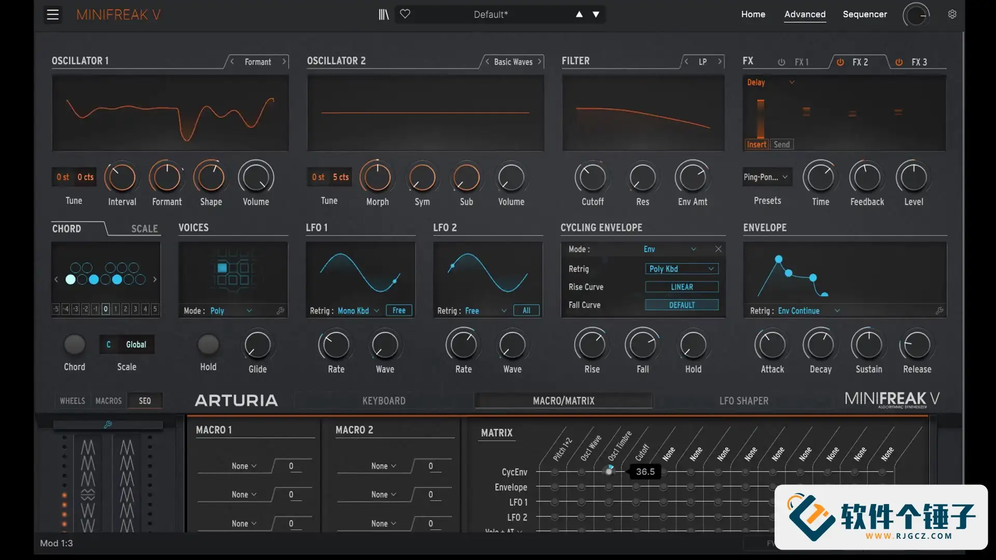The width and height of the screenshot is (996, 560).
Task: Open settings gear icon
Action: coord(952,14)
